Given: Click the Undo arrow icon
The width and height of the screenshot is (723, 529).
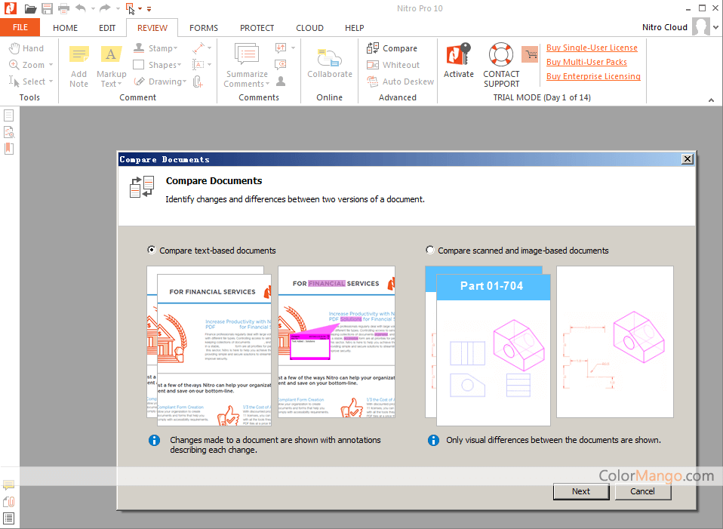Looking at the screenshot, I should 81,8.
